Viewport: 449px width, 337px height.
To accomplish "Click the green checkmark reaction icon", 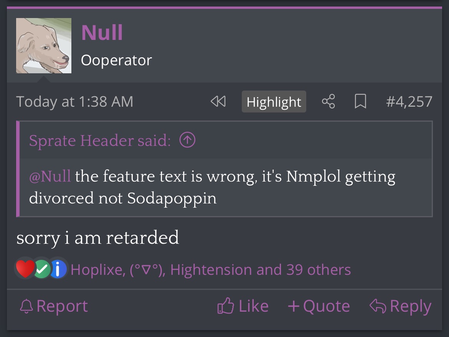I will pyautogui.click(x=42, y=269).
